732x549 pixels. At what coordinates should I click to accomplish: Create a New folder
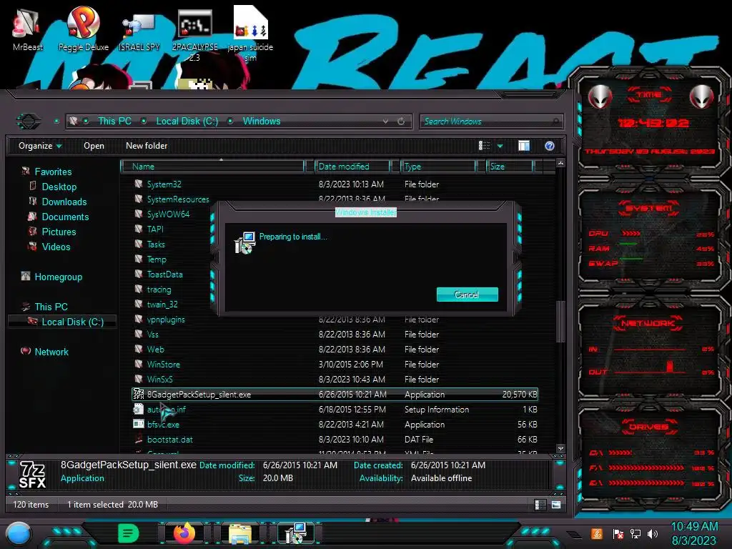click(147, 146)
